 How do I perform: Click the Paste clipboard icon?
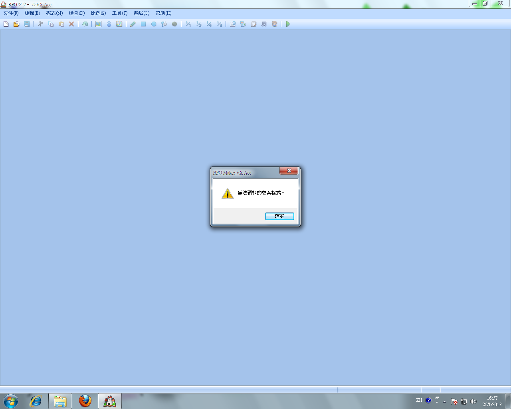point(61,24)
